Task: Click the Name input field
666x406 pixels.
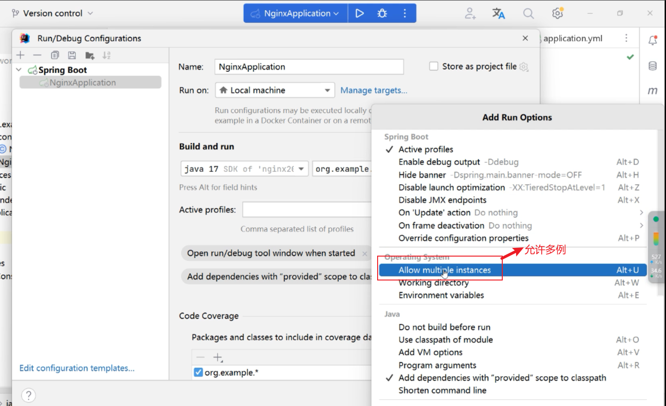Action: (x=309, y=67)
